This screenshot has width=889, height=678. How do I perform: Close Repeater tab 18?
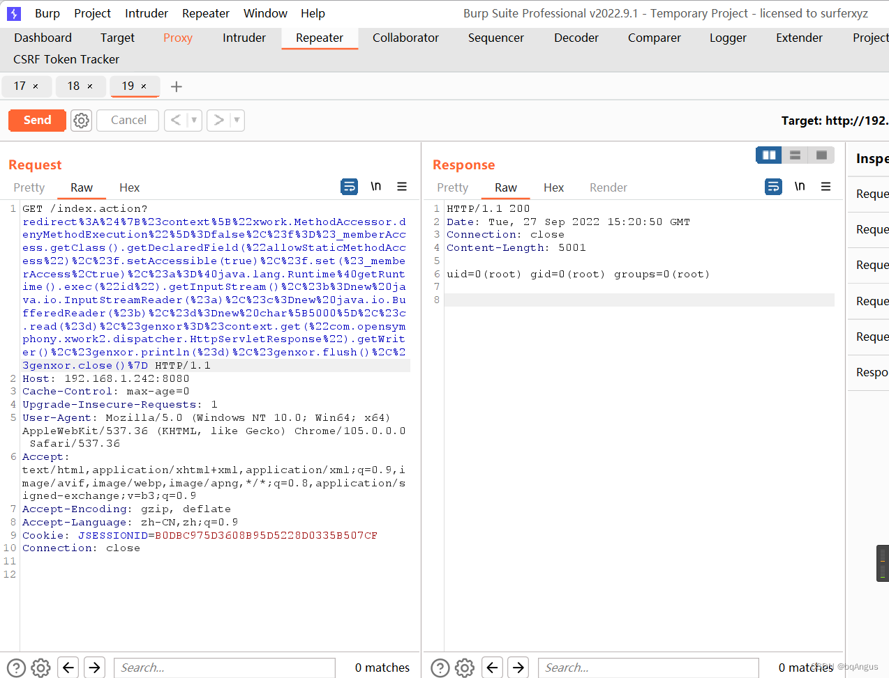tap(90, 86)
